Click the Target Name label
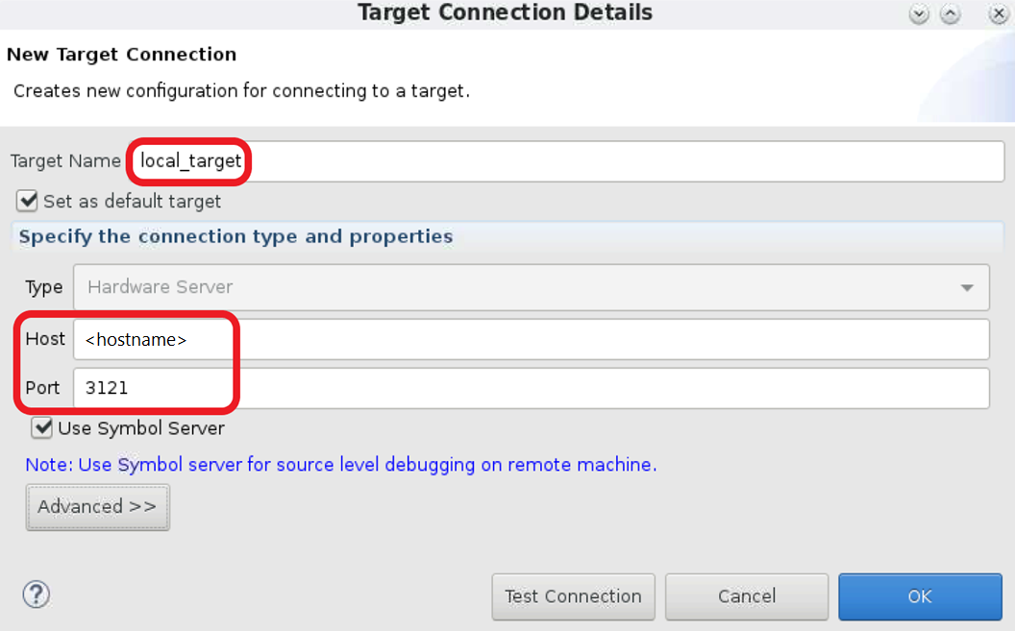 65,161
